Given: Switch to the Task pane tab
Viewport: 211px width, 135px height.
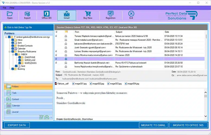Looking at the screenshot, I should tap(28, 93).
